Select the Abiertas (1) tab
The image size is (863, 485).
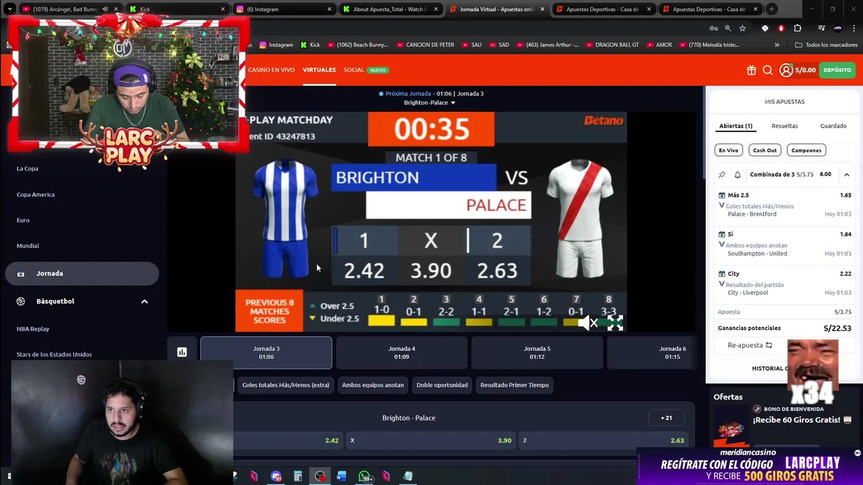click(x=736, y=126)
